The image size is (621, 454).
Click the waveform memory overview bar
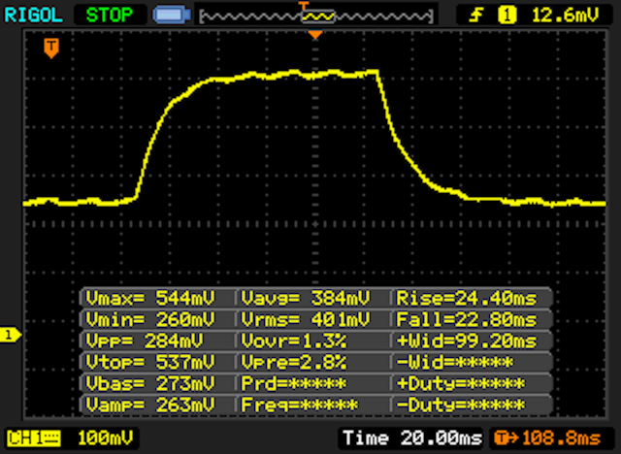tap(316, 16)
